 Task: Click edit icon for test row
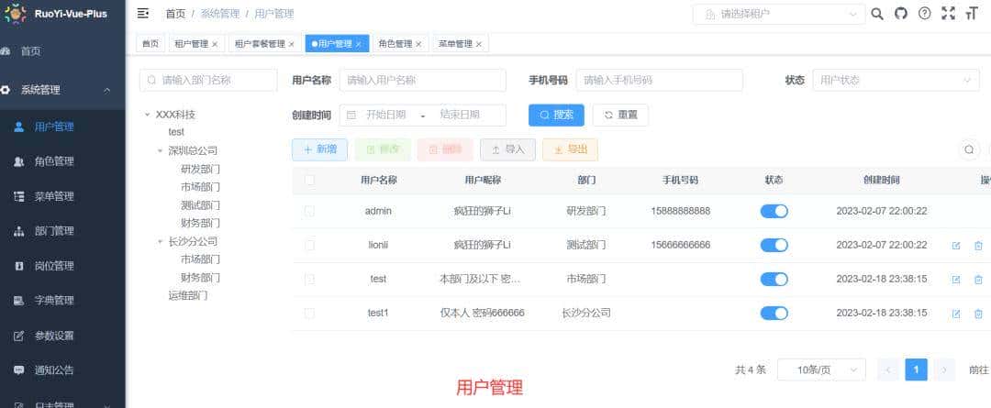pyautogui.click(x=955, y=279)
